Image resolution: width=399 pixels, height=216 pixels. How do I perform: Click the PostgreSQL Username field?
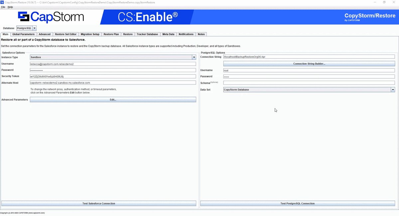point(309,70)
